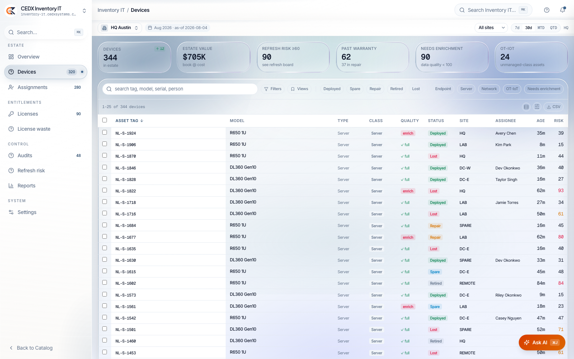Focus the device search field
Viewport: 574px width, 359px height.
[180, 89]
